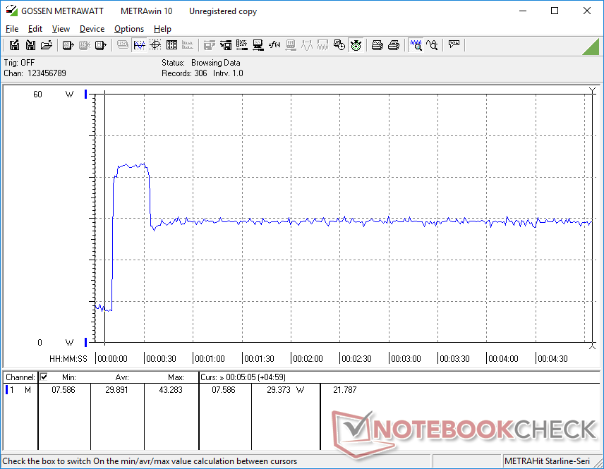Toggle the zoom waveform magnifier icon
The width and height of the screenshot is (604, 469).
(x=416, y=45)
